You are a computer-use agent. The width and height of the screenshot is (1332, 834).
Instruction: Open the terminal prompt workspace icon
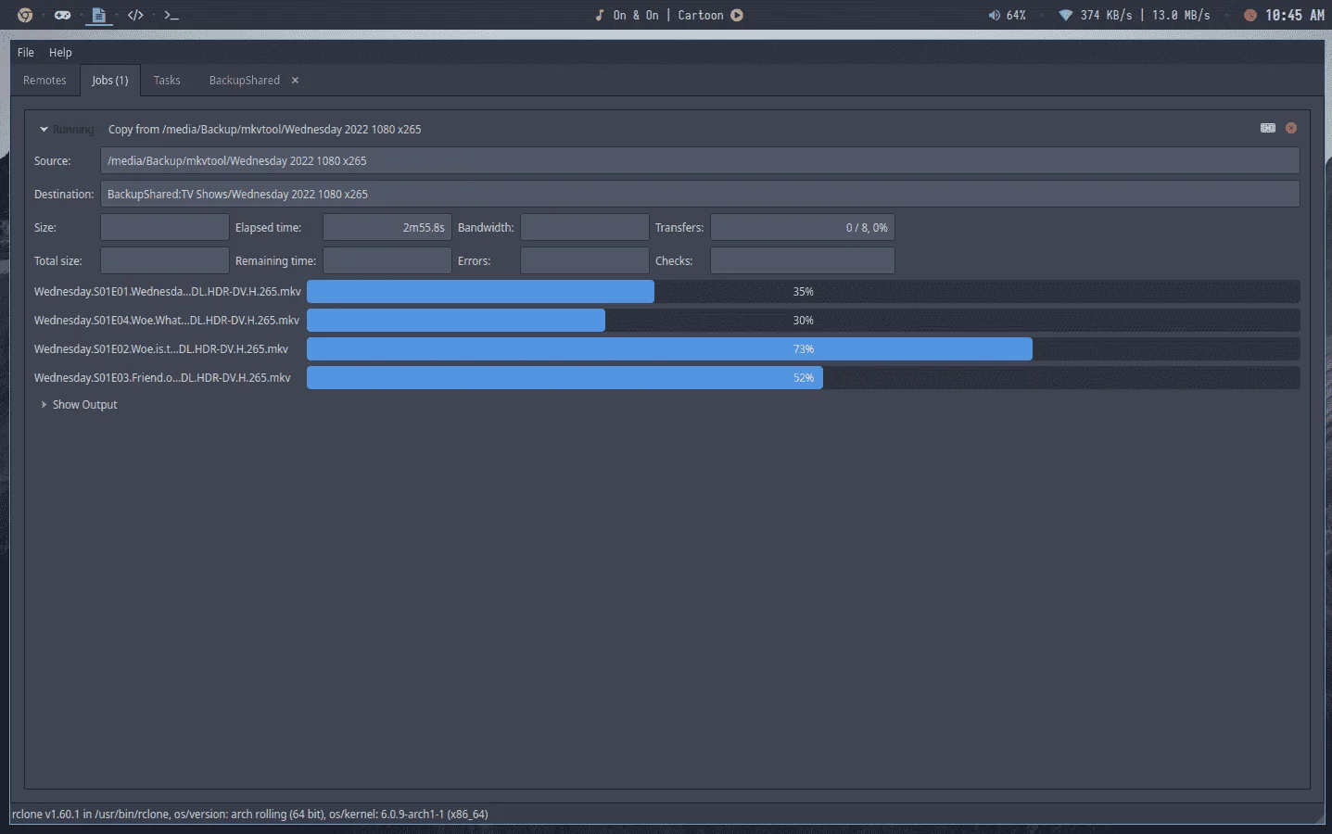pyautogui.click(x=171, y=15)
